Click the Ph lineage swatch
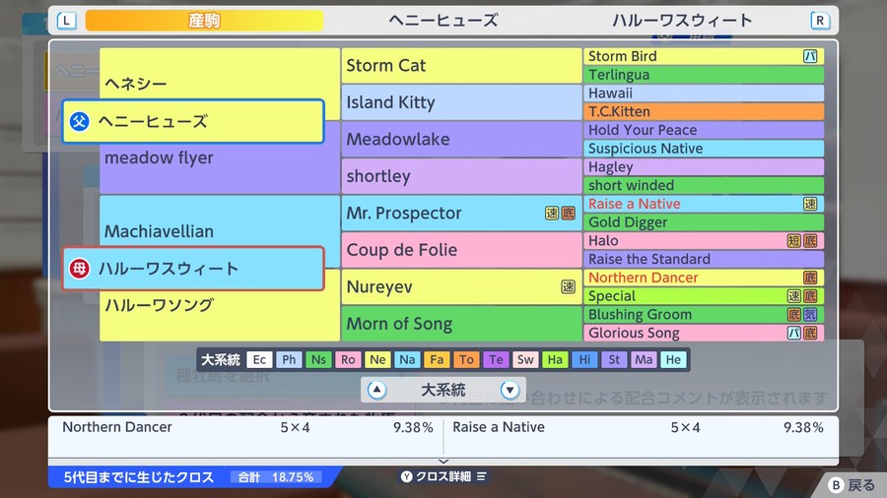This screenshot has height=498, width=887. tap(289, 359)
